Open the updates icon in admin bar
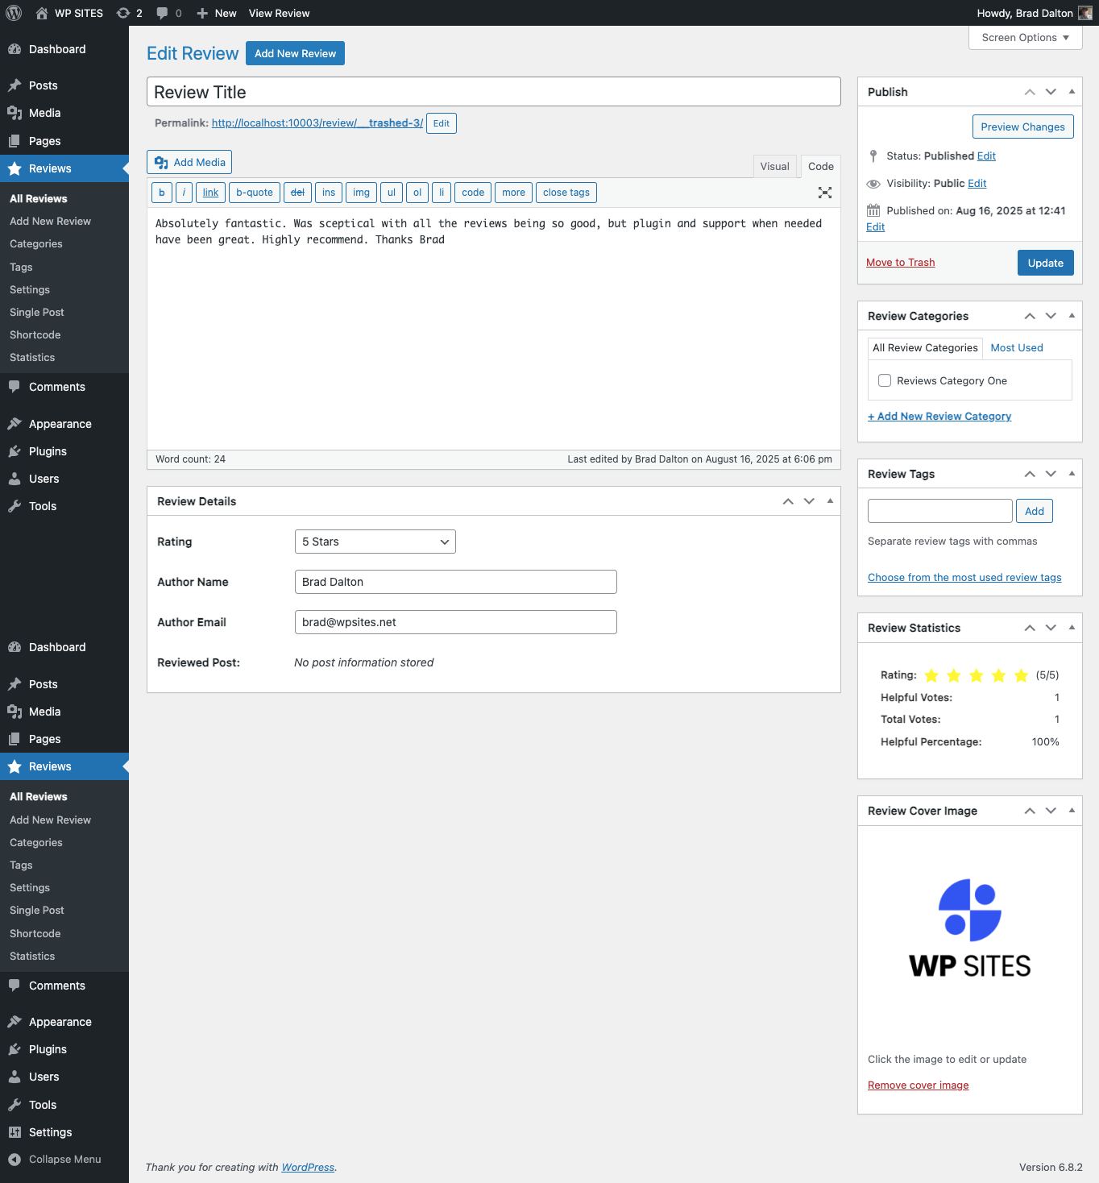Viewport: 1099px width, 1183px height. point(123,13)
